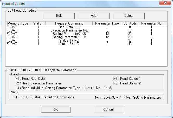Select the Real Data(1-1) row

click(69, 27)
